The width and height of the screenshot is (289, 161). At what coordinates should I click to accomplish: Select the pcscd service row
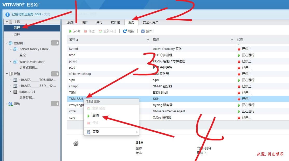coord(178,61)
